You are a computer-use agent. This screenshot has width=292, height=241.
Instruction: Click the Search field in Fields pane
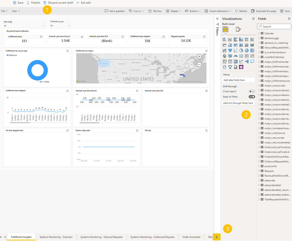click(274, 26)
